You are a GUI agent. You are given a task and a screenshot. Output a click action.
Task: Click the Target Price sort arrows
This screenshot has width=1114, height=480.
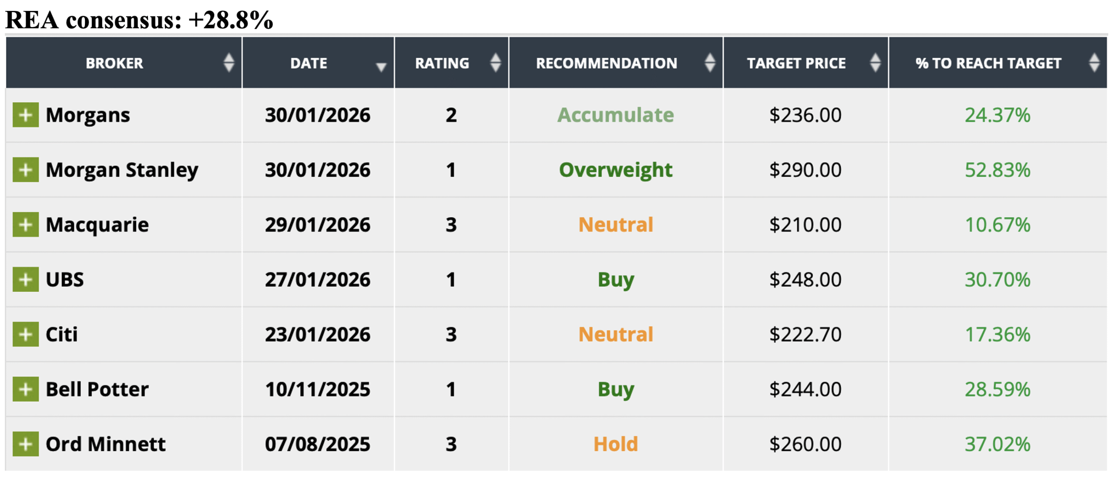[x=875, y=63]
